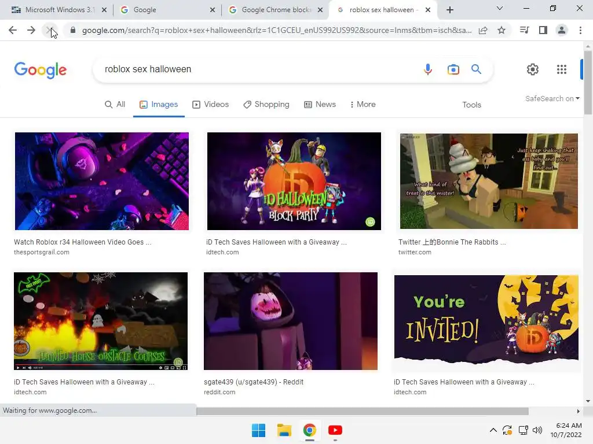Click the sync update tray icon
This screenshot has width=593, height=444.
coord(507,430)
